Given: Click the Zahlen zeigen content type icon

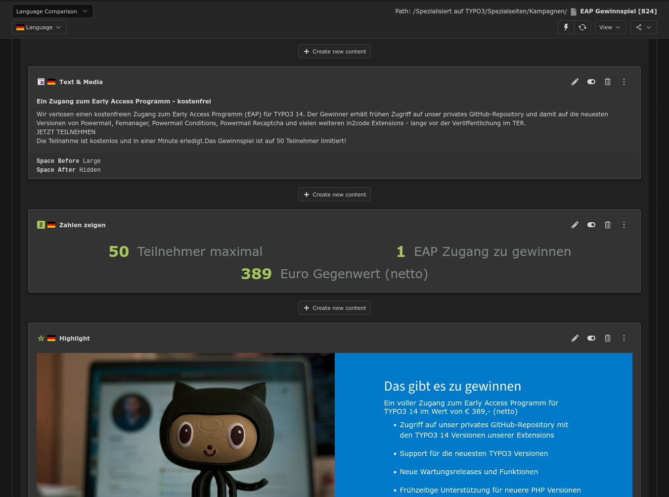Looking at the screenshot, I should (41, 225).
